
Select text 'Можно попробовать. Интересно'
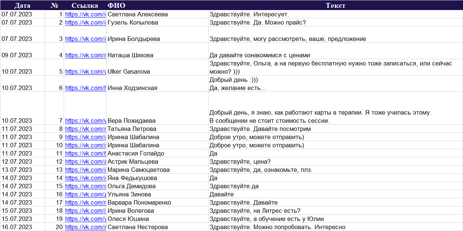[x=300, y=227]
